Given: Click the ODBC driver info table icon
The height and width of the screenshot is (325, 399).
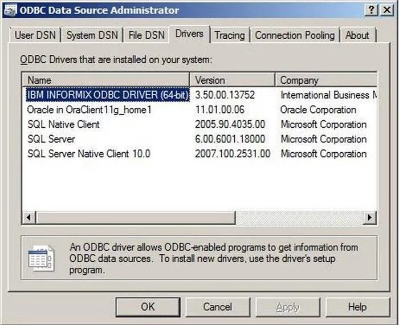Looking at the screenshot, I should click(41, 258).
